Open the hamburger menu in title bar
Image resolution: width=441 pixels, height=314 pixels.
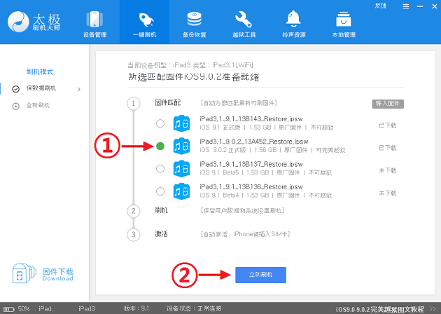pyautogui.click(x=406, y=6)
